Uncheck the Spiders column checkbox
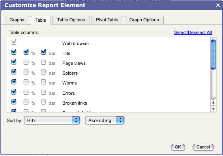Image resolution: width=223 pixels, height=156 pixels. pyautogui.click(x=14, y=72)
